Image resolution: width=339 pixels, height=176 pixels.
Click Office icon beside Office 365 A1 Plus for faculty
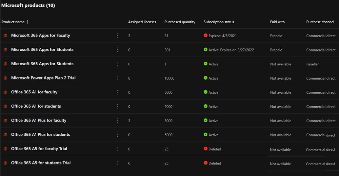[5, 120]
